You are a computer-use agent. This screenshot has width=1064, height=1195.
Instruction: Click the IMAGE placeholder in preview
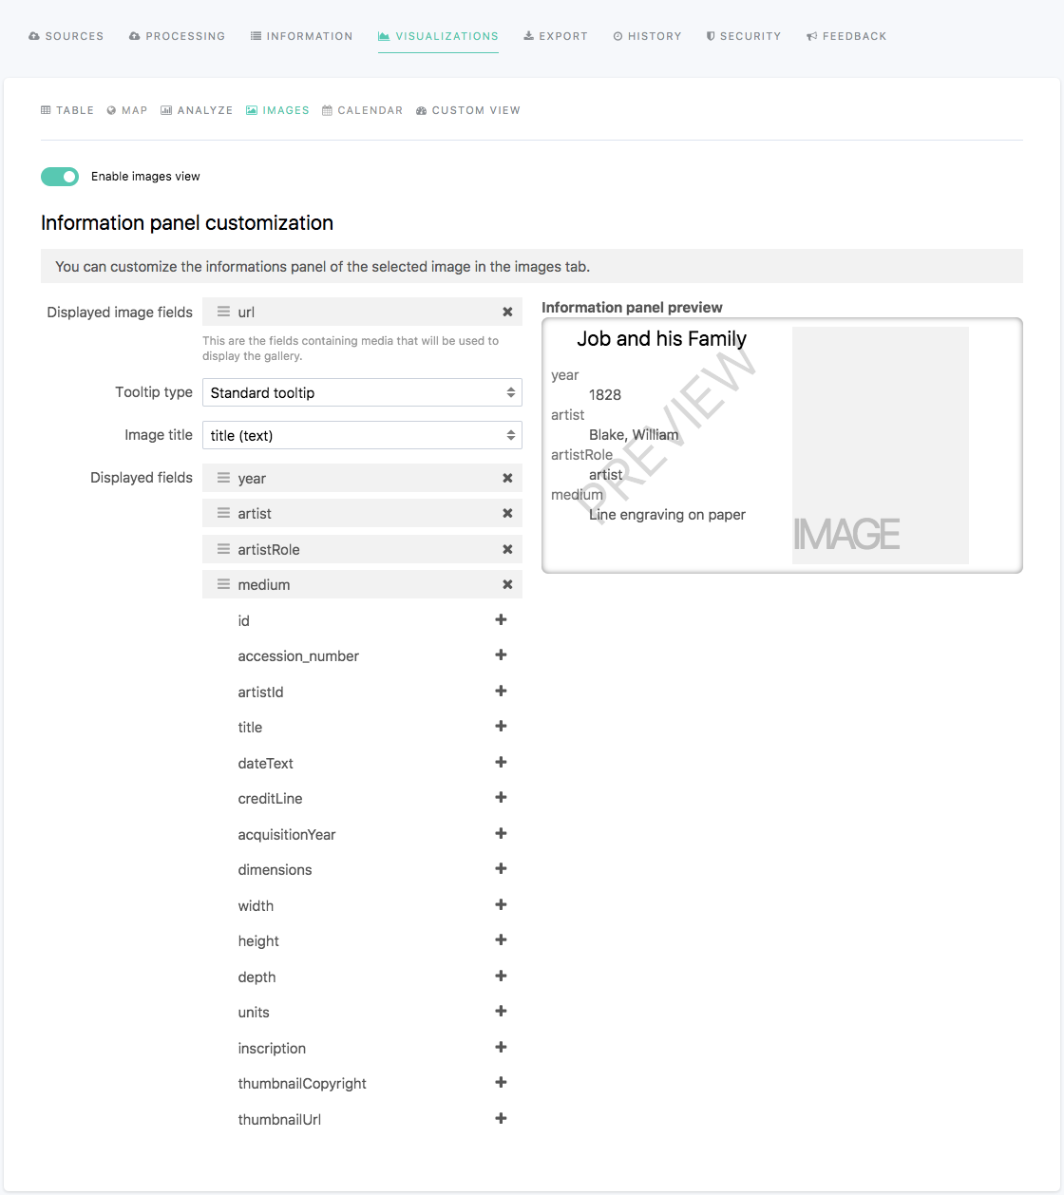click(880, 446)
